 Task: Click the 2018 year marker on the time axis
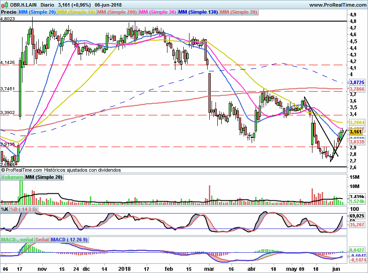pyautogui.click(x=124, y=269)
